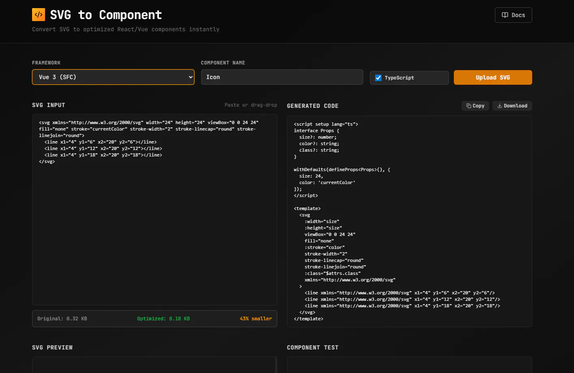Click the '43% smaller' savings text
Image resolution: width=574 pixels, height=373 pixels.
(x=256, y=319)
